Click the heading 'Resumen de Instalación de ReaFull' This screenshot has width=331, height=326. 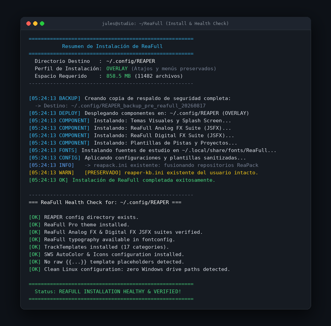pyautogui.click(x=112, y=46)
